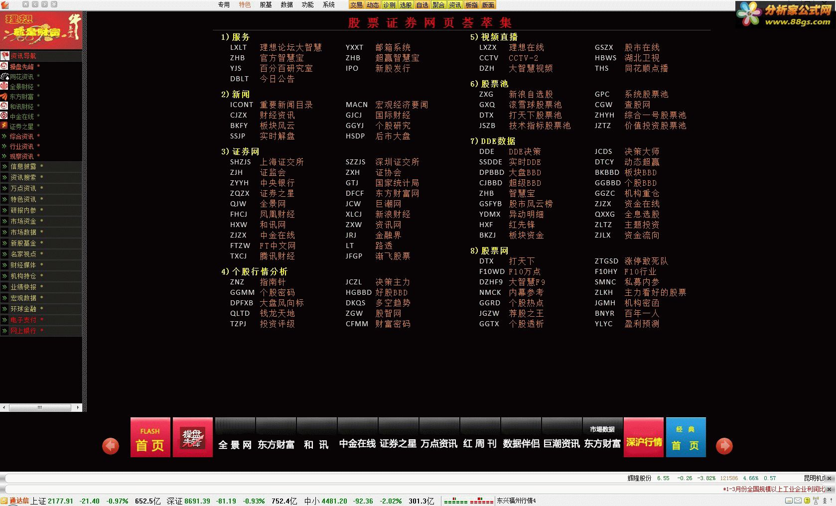This screenshot has width=836, height=506.
Task: Open the 数据 menu
Action: (286, 4)
